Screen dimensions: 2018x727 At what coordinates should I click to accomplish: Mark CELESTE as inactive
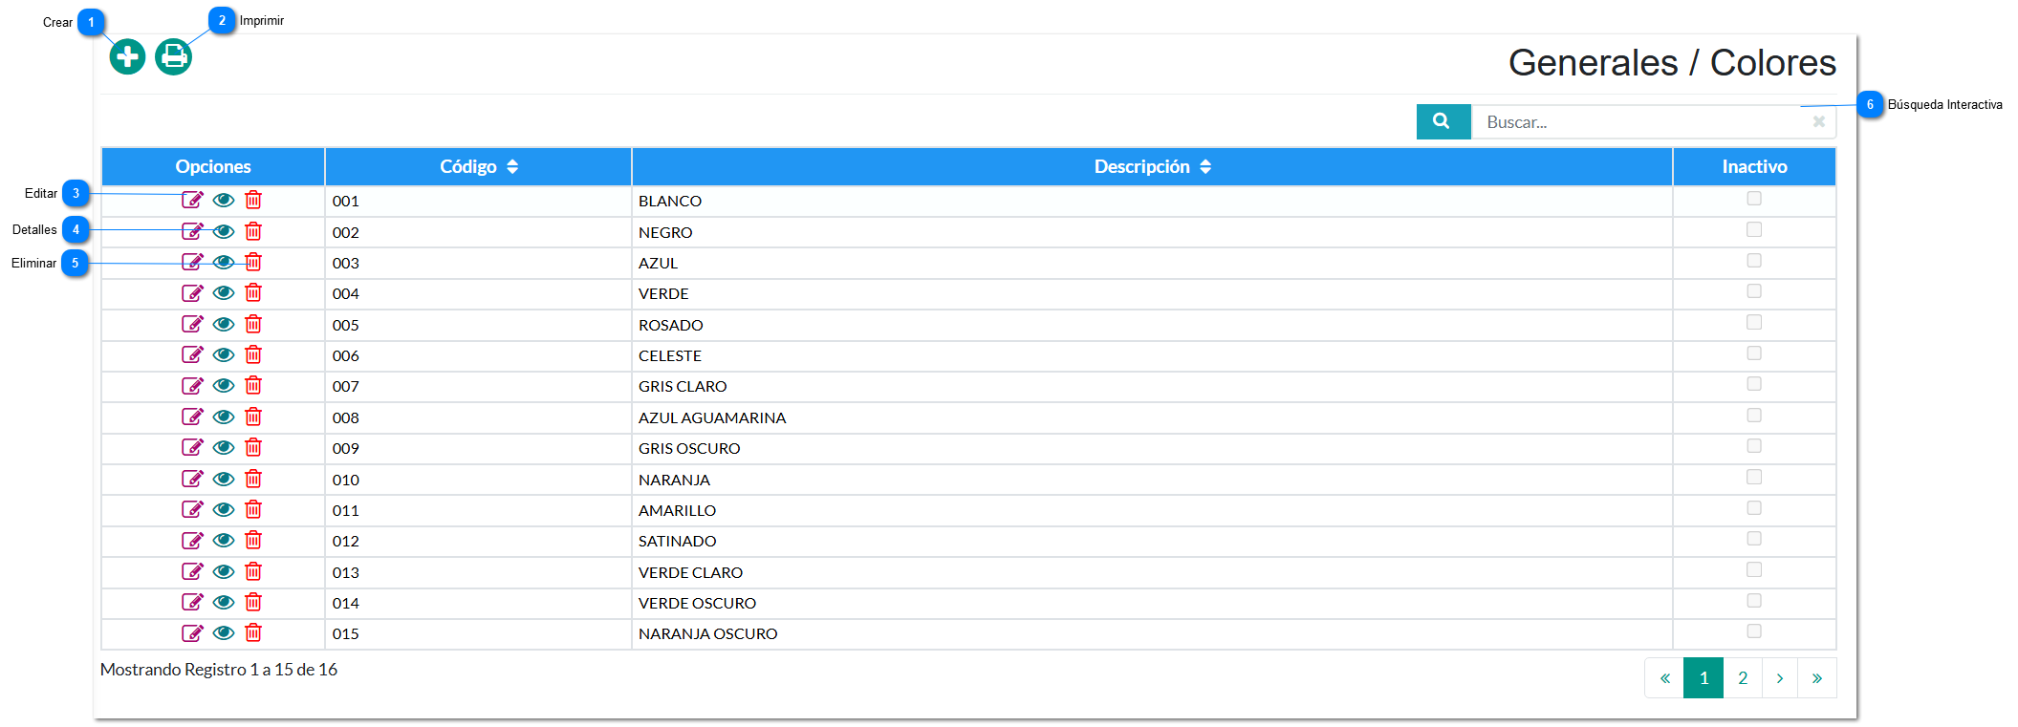(x=1753, y=353)
